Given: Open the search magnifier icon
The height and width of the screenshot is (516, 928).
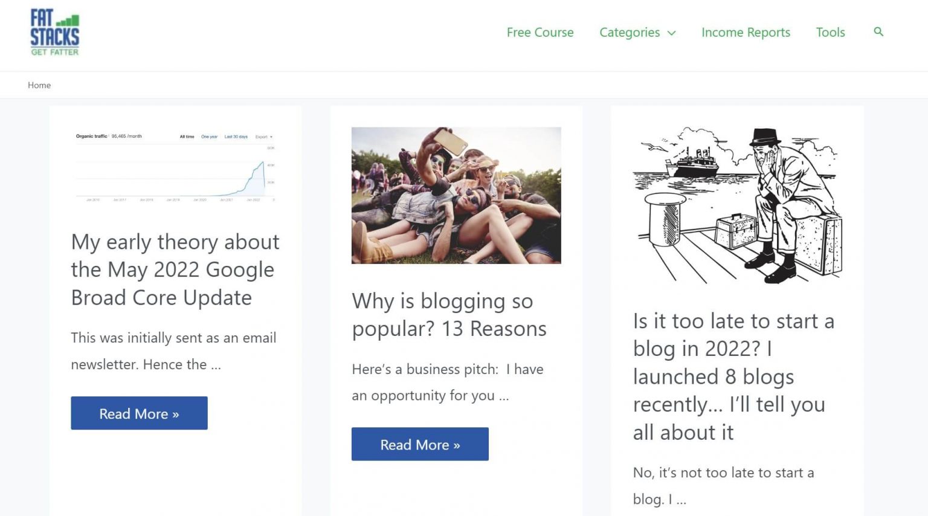Looking at the screenshot, I should pos(878,32).
